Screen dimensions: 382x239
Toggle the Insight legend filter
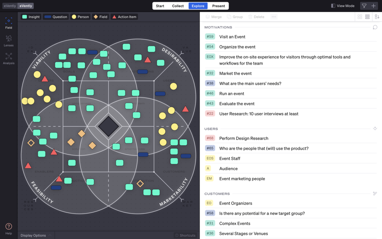(31, 17)
